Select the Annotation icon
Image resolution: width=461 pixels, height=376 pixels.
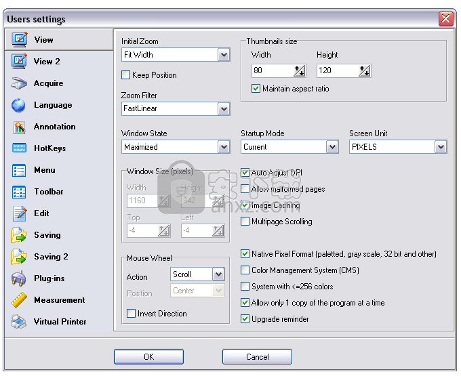click(20, 127)
